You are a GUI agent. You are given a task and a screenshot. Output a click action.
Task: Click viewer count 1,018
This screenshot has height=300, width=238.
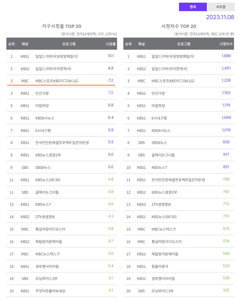[226, 130]
